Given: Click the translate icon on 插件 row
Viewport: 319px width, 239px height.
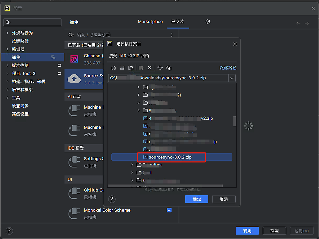Looking at the screenshot, I should point(53,57).
